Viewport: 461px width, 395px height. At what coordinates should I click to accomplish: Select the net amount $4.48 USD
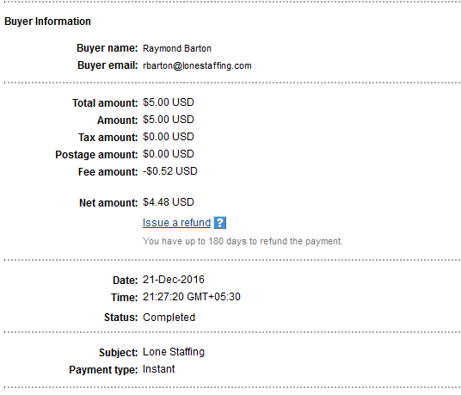[169, 202]
